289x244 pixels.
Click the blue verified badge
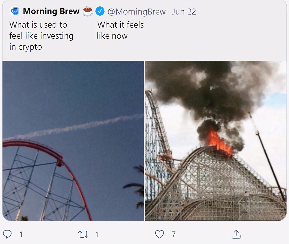[x=100, y=11]
